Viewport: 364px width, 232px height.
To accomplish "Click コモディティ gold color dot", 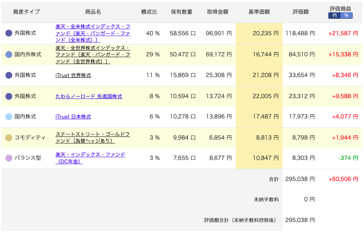I will coord(9,138).
